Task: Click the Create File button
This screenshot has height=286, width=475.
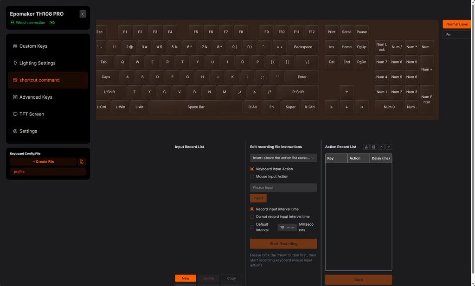Action: pos(43,162)
